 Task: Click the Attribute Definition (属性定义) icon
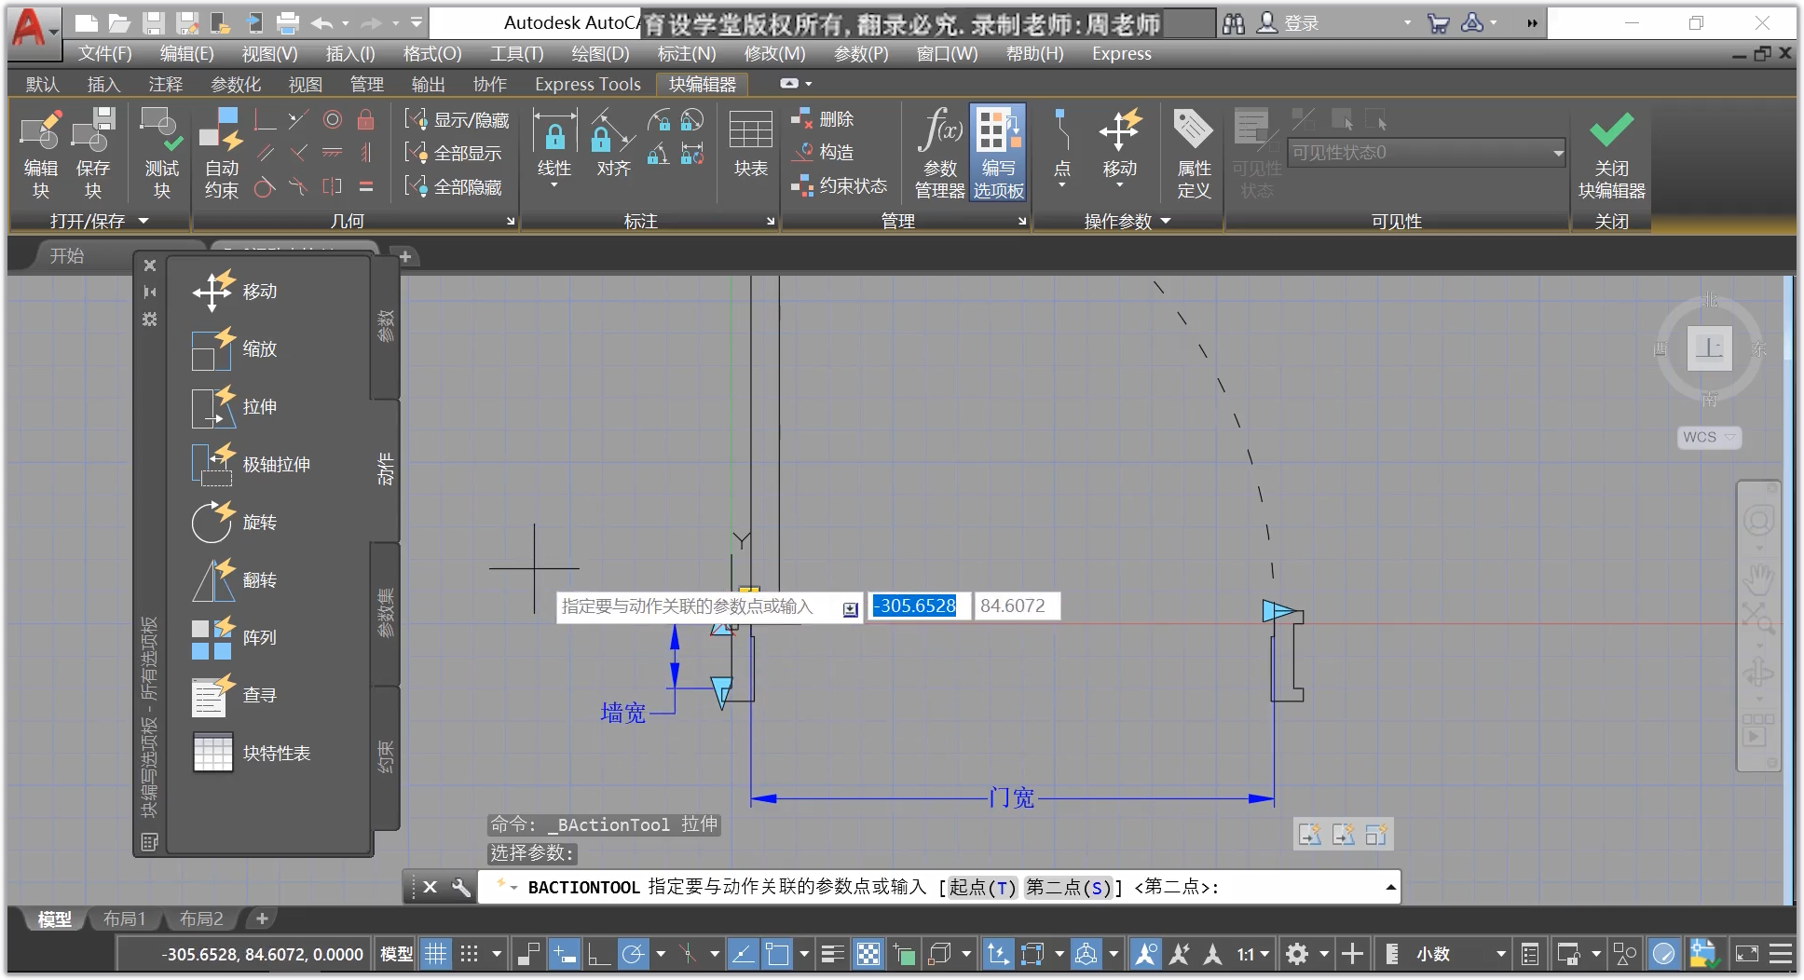[x=1194, y=153]
